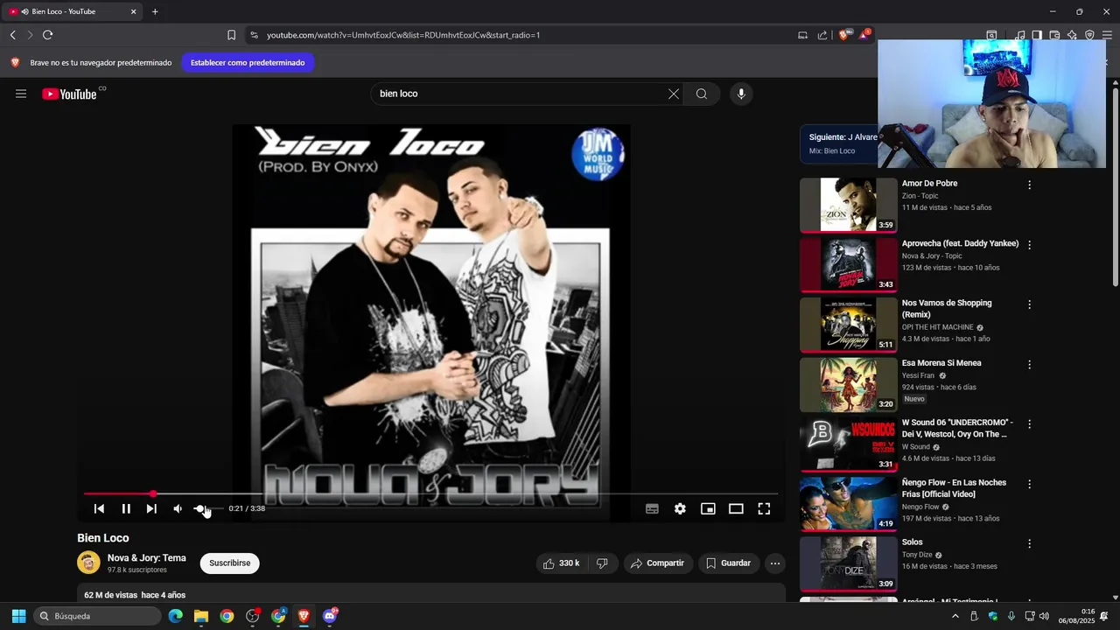
Task: Play Ñengo Flow En Las Noches Frias
Action: pos(848,504)
